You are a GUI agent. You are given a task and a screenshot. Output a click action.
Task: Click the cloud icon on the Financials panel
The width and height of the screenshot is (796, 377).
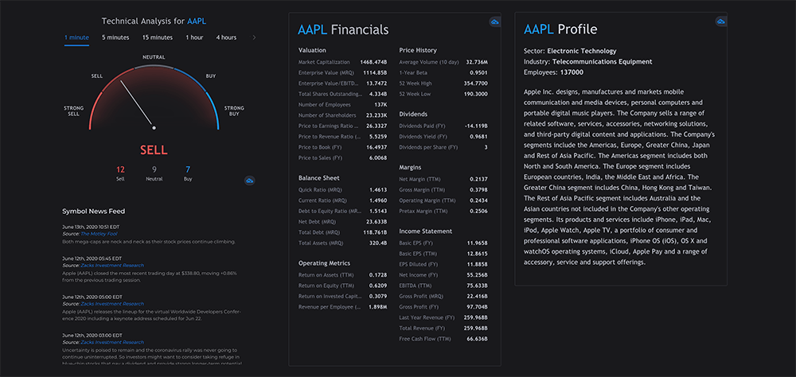pos(494,21)
